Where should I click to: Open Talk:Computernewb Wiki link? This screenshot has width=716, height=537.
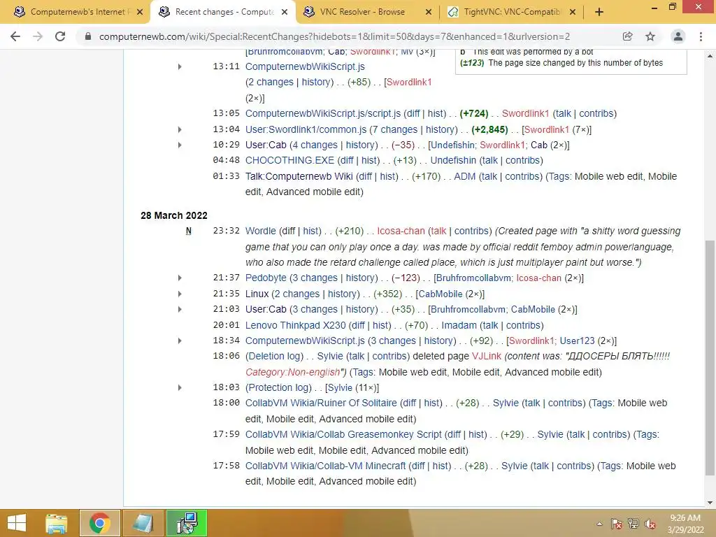[299, 176]
